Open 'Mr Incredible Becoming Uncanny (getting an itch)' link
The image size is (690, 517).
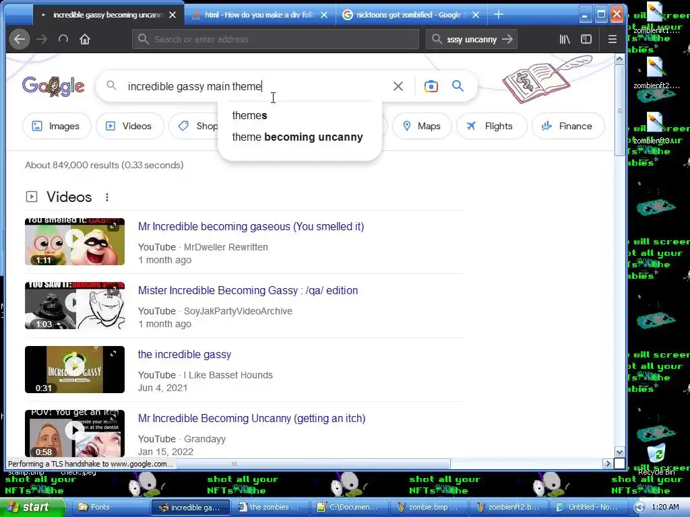coord(252,419)
